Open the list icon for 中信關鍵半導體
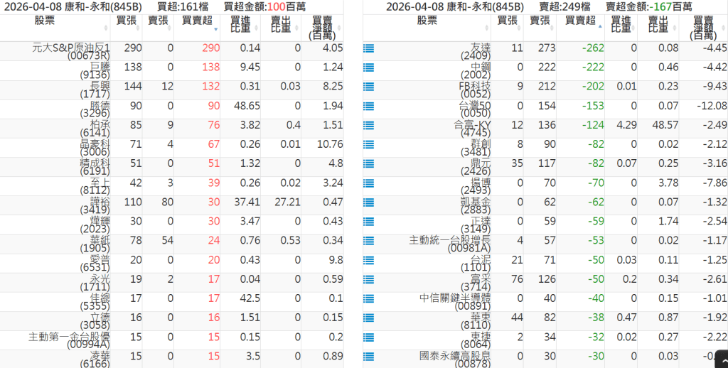This screenshot has width=728, height=368. pos(368,298)
